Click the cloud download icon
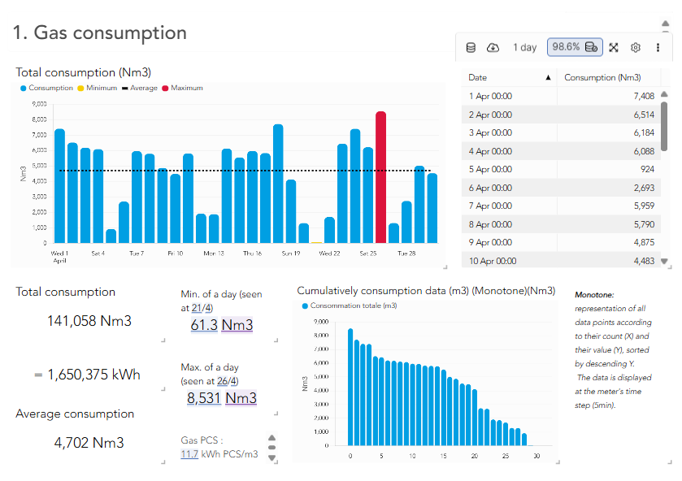Viewport: 682px width, 481px height. pyautogui.click(x=493, y=47)
